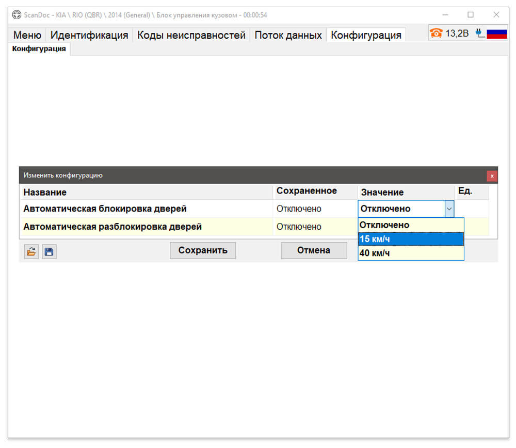
Task: Click saved value Отключено for блокировка дверей
Action: 299,209
